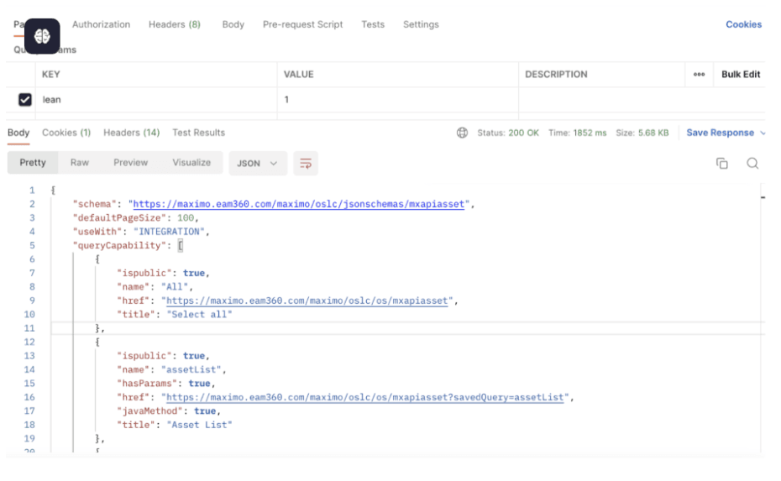Copy response using the copy icon

pyautogui.click(x=721, y=164)
